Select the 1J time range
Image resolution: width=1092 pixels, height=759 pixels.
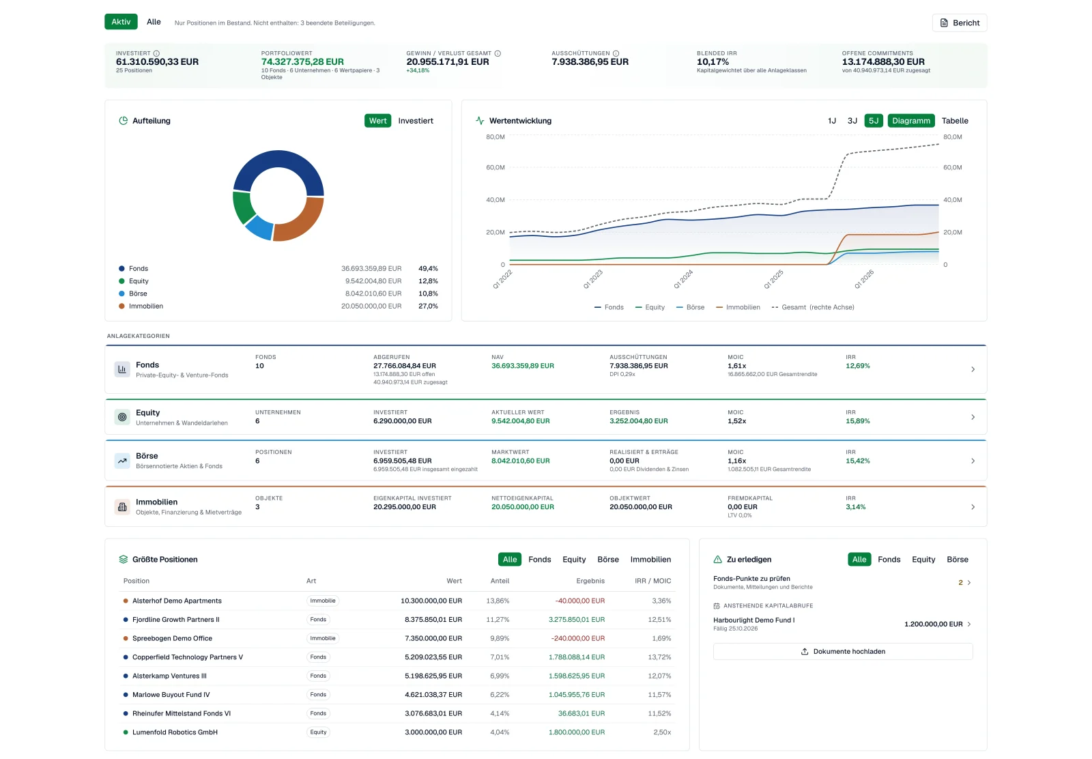coord(832,121)
